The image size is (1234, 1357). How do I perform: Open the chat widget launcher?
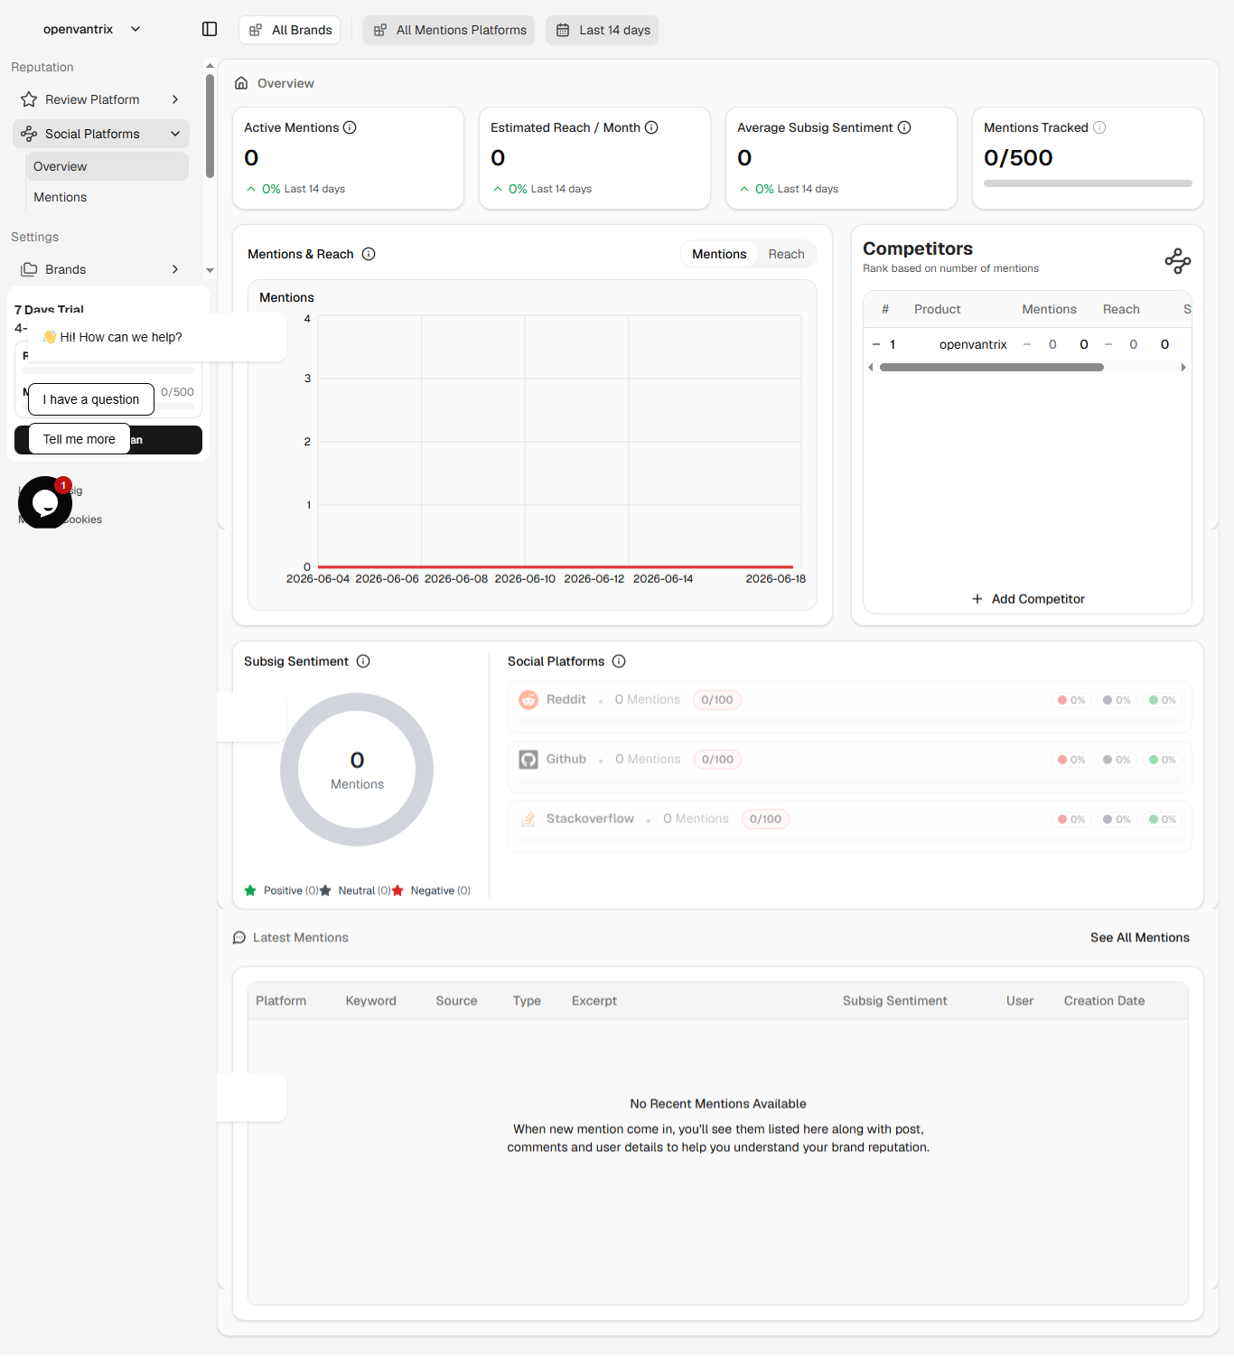pos(45,502)
